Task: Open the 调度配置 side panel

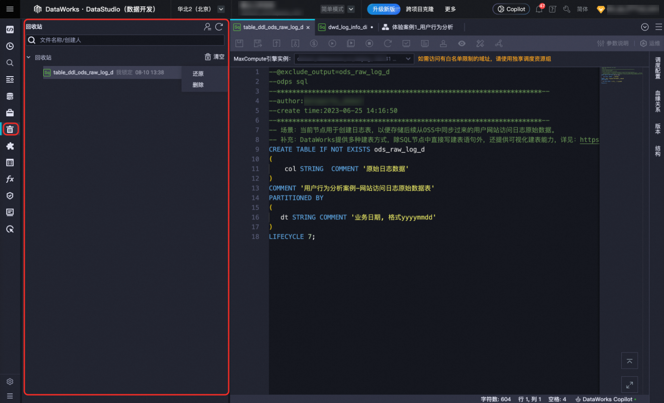Action: (x=657, y=68)
